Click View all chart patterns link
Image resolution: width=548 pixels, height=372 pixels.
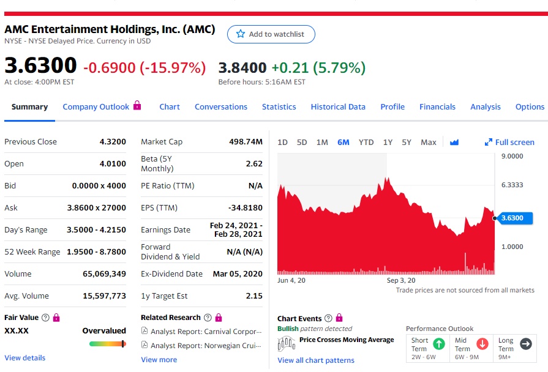tap(316, 360)
